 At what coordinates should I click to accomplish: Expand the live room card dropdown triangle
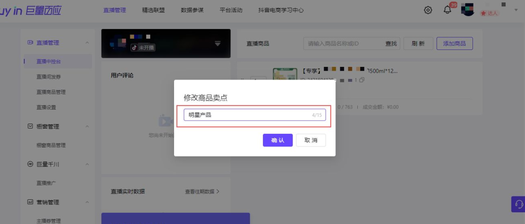click(218, 44)
